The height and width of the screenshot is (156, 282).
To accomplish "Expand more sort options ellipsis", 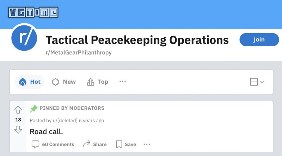I will coord(123,82).
